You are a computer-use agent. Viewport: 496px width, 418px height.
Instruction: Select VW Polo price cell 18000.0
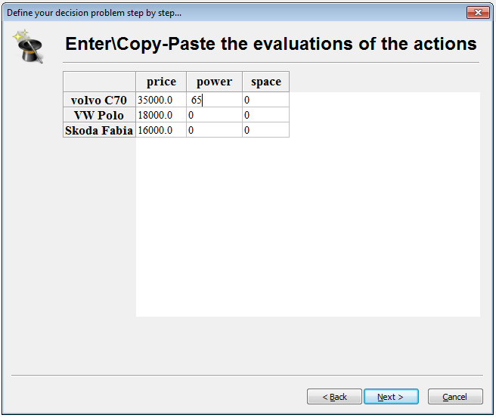pyautogui.click(x=161, y=115)
